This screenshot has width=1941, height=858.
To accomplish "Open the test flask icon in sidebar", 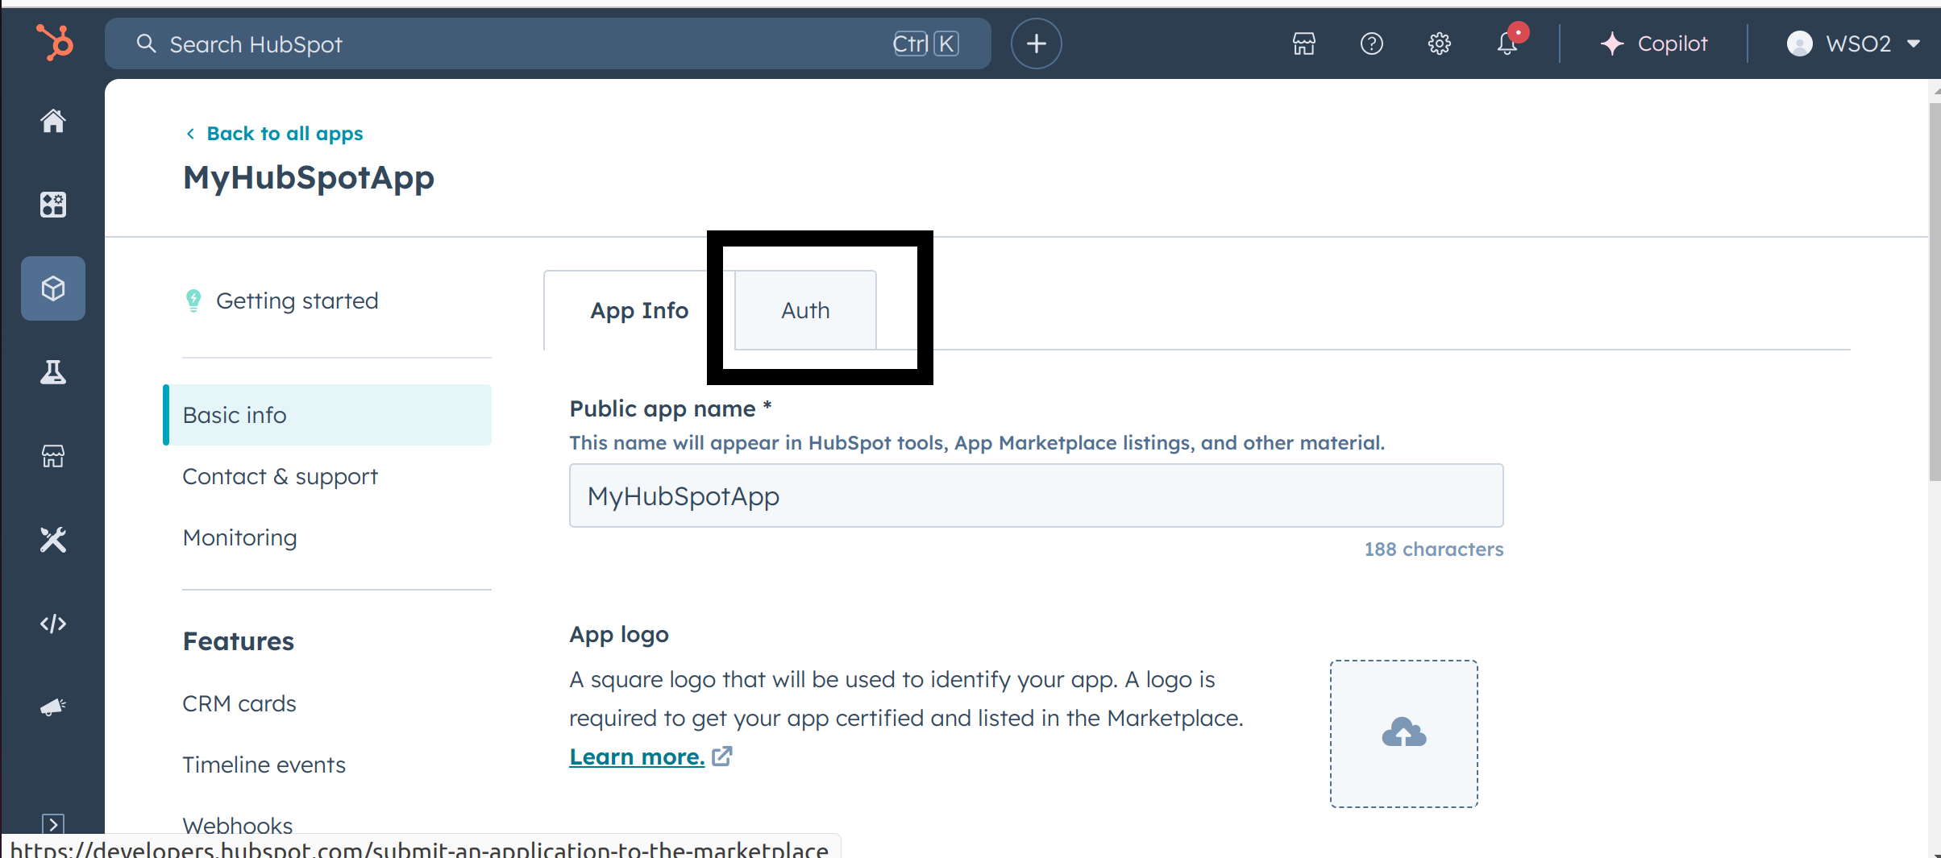I will (53, 372).
